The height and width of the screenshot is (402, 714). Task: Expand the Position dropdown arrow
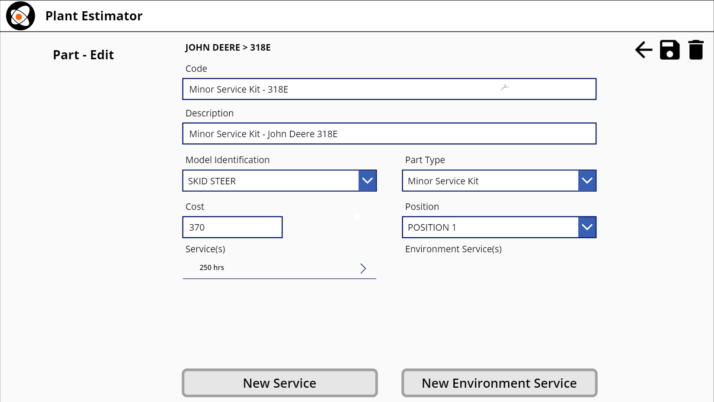click(587, 227)
